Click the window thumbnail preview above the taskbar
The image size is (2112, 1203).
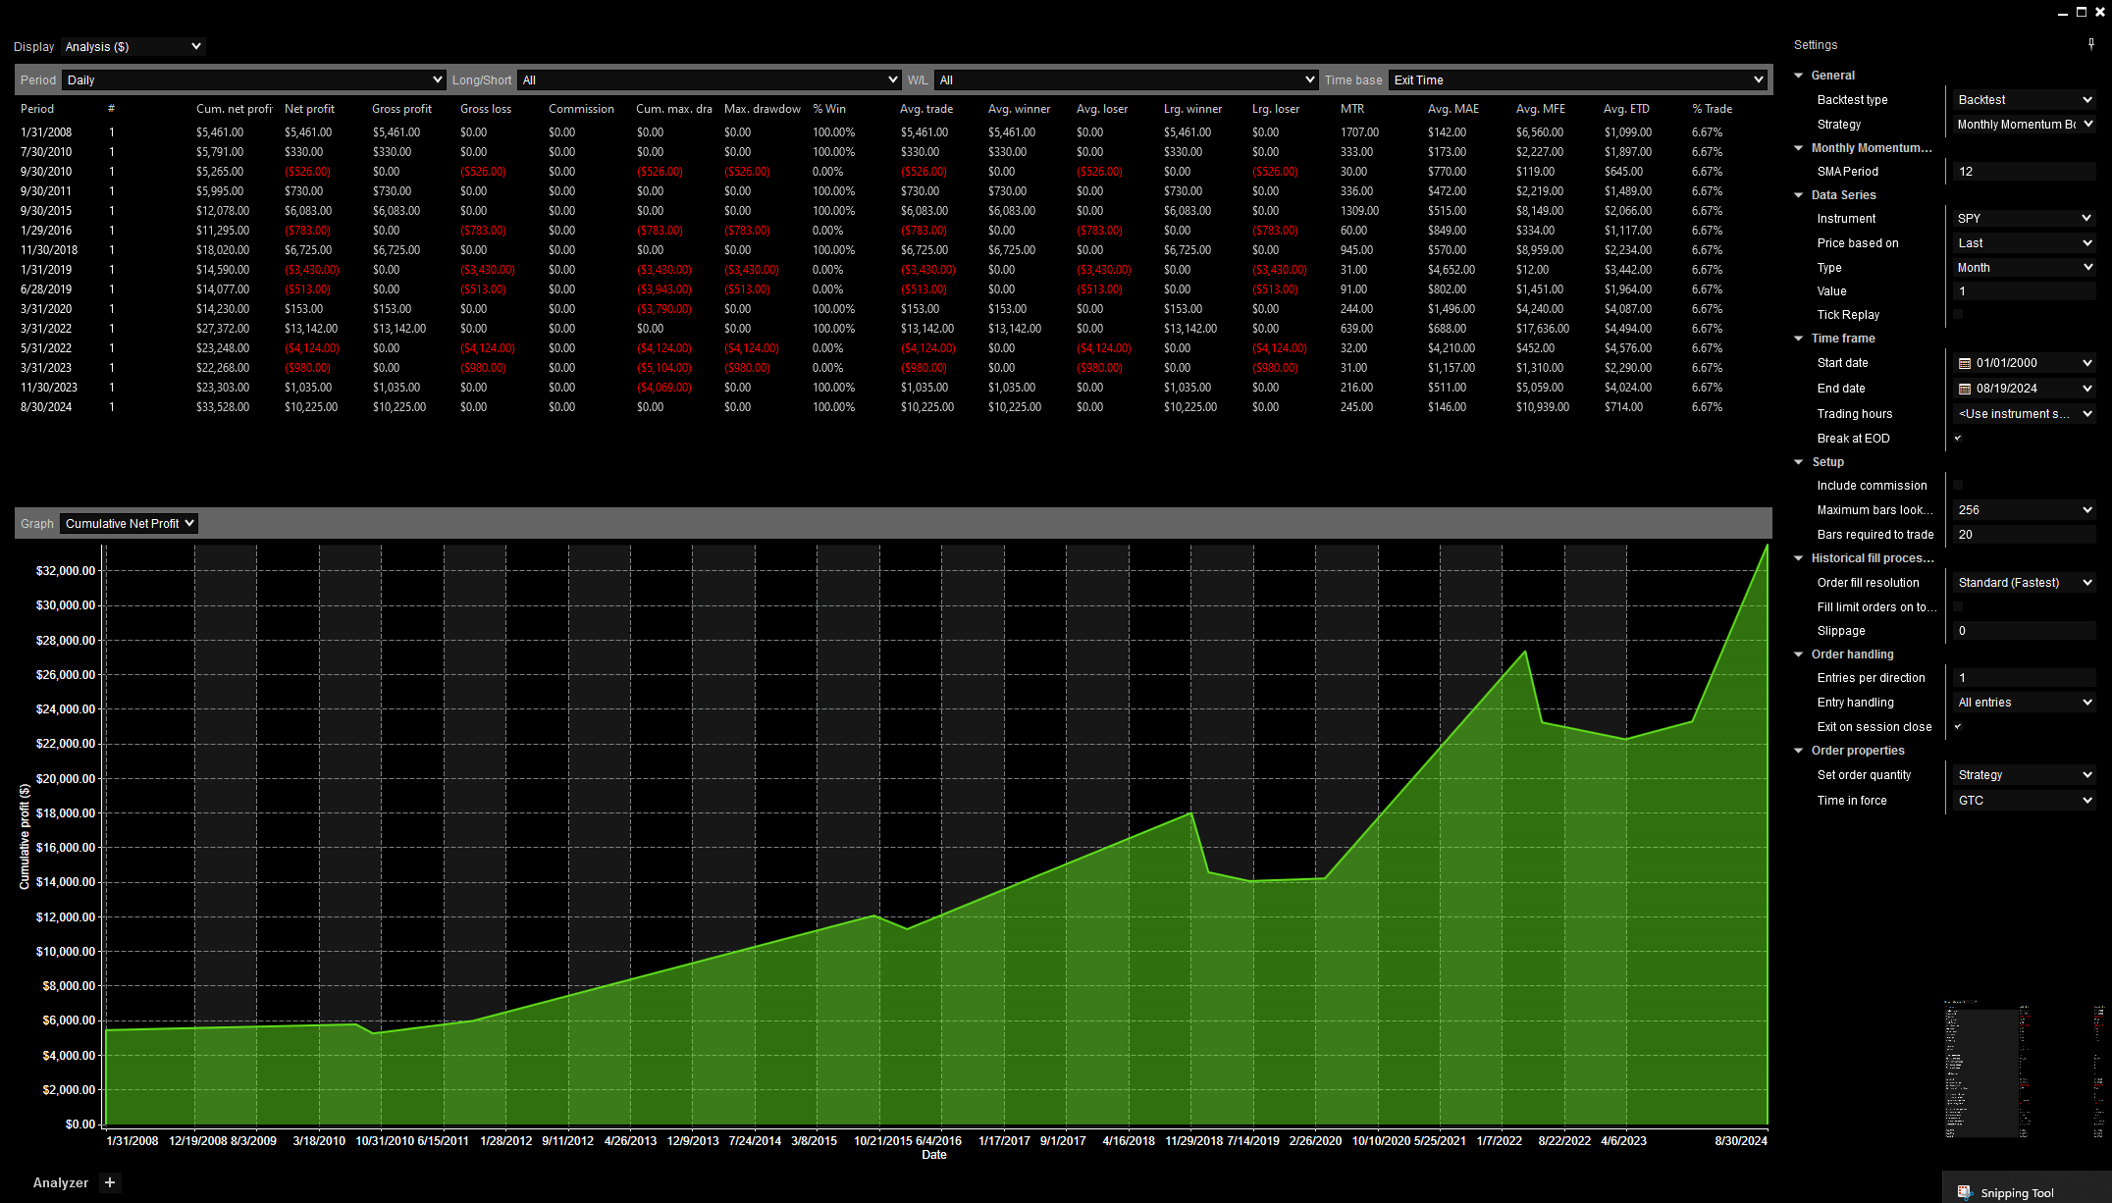[2024, 1070]
